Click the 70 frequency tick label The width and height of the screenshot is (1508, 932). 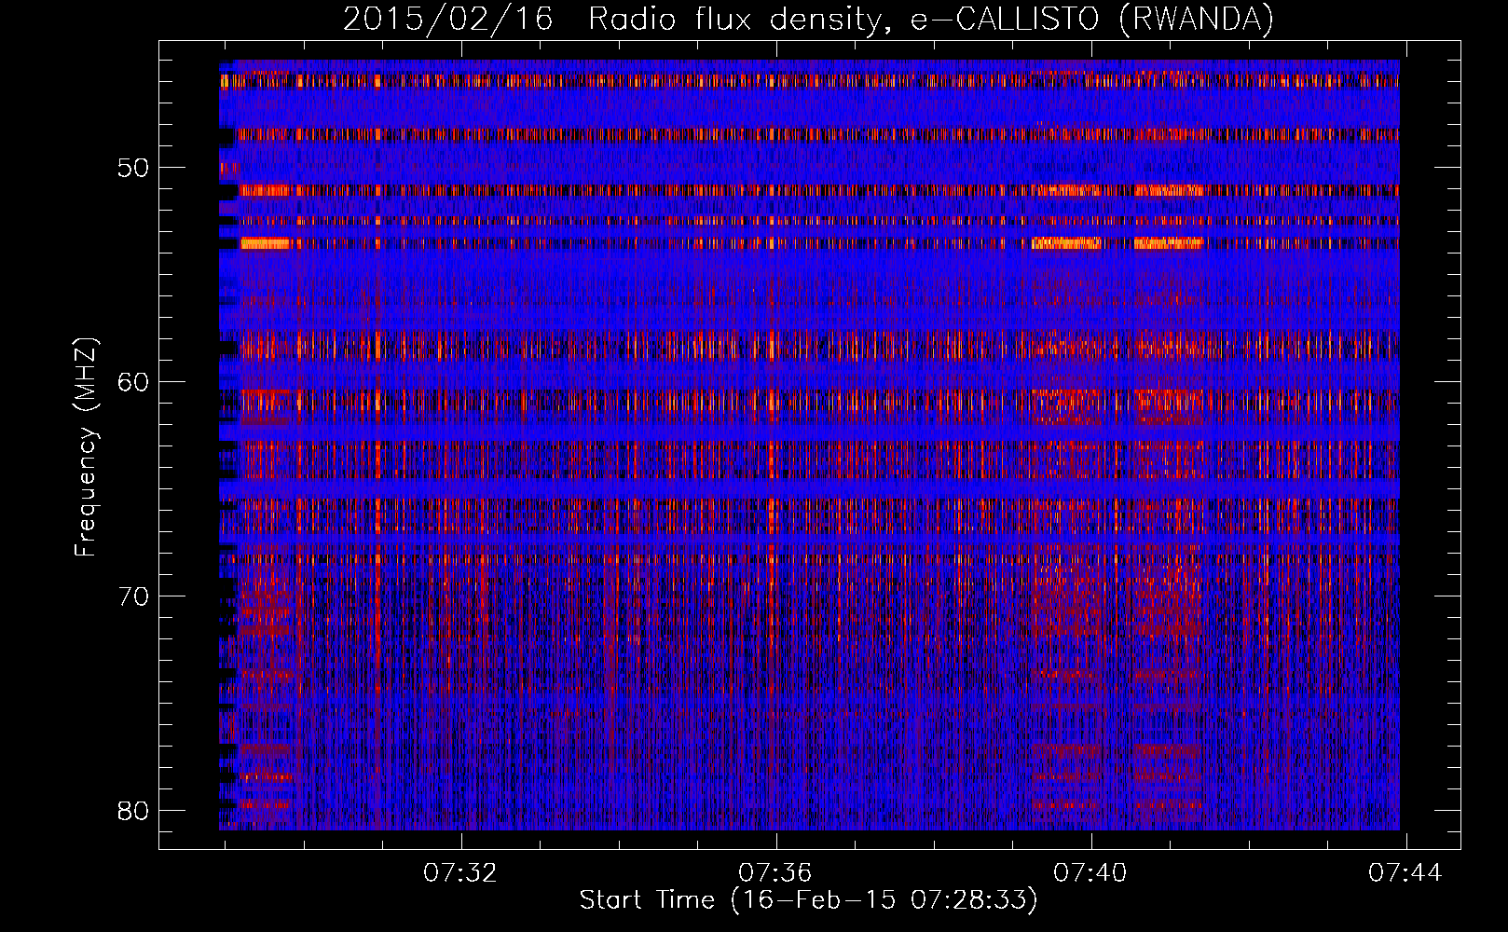(133, 596)
